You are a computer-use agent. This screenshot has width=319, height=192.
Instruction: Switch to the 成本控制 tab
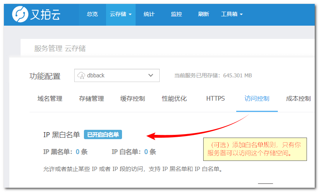pos(298,99)
